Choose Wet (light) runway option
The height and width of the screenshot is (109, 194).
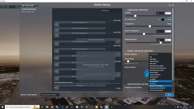[160, 59]
